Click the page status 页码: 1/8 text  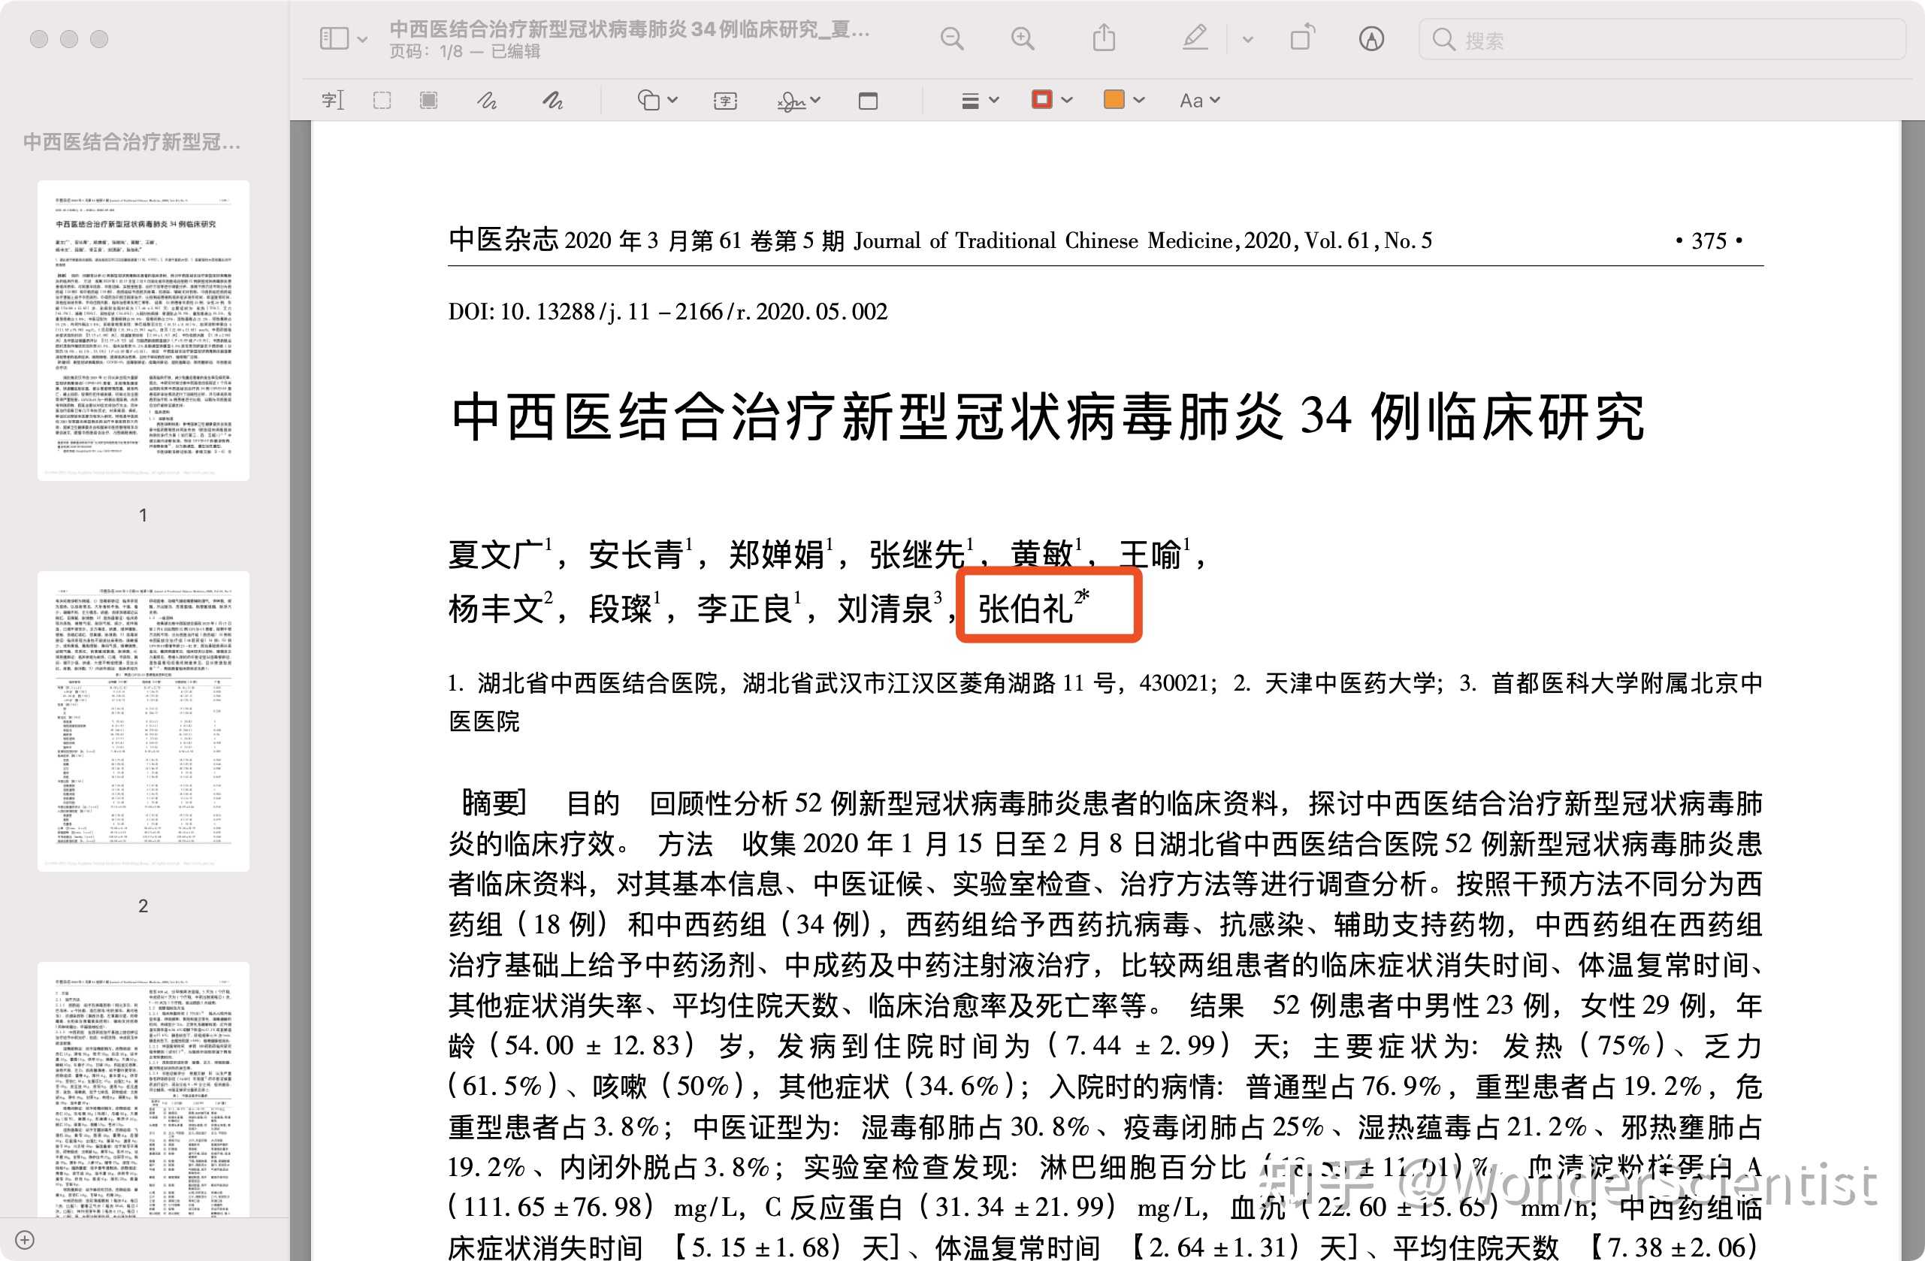(x=465, y=52)
